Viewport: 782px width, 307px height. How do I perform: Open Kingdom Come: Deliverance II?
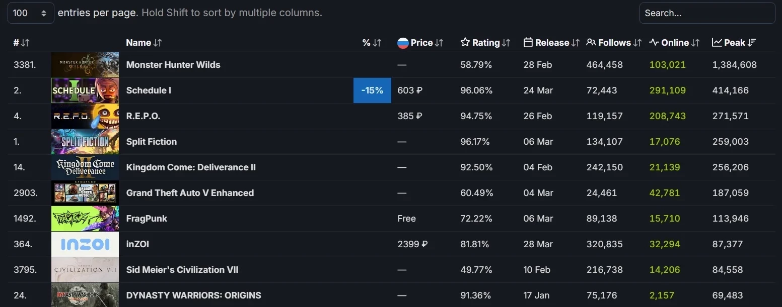point(191,167)
